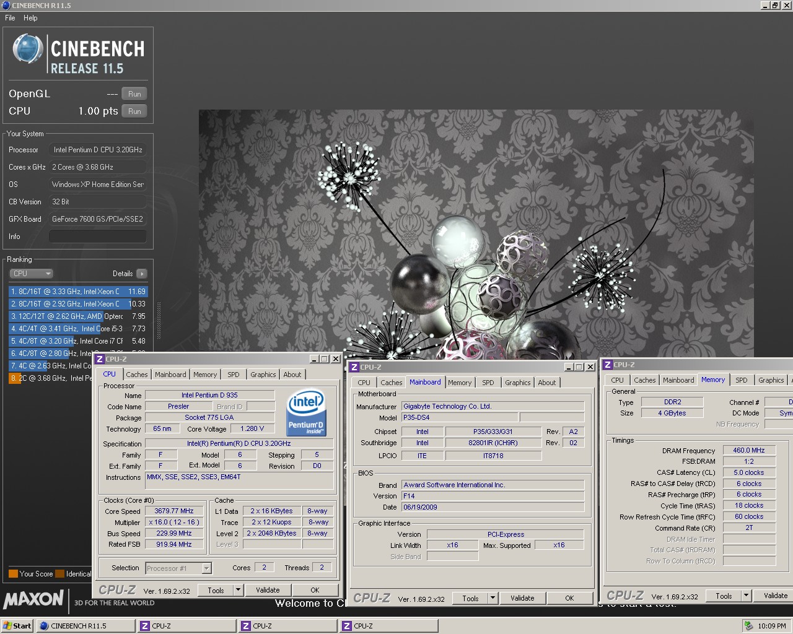The height and width of the screenshot is (634, 793).
Task: Click the MAXON logo
Action: pos(33,599)
